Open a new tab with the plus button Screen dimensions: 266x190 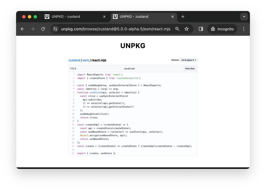(x=183, y=17)
